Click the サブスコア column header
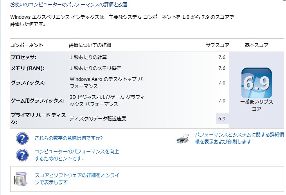The width and height of the screenshot is (286, 195). tap(218, 45)
